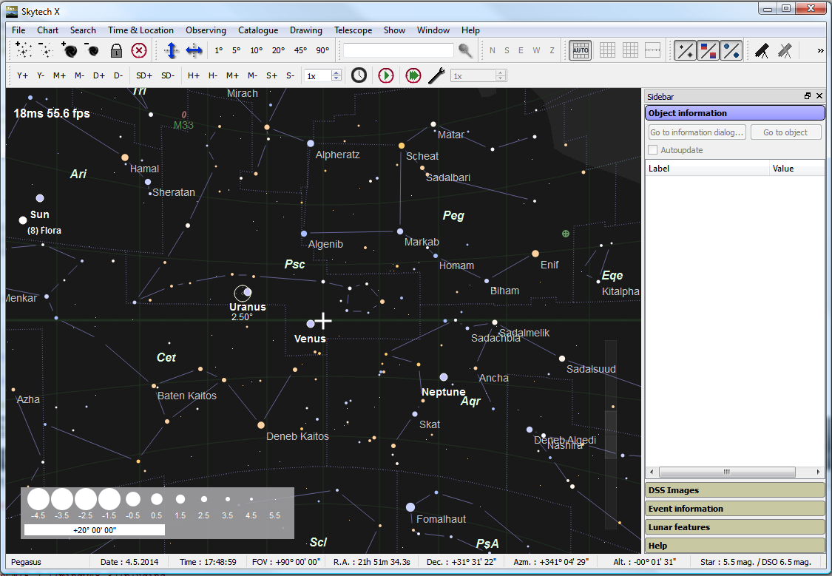Set field of view to 90°
832x576 pixels.
click(x=322, y=50)
